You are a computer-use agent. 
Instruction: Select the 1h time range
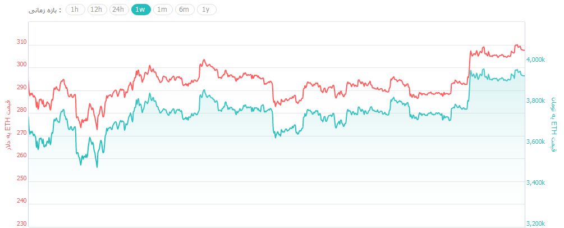(x=75, y=10)
